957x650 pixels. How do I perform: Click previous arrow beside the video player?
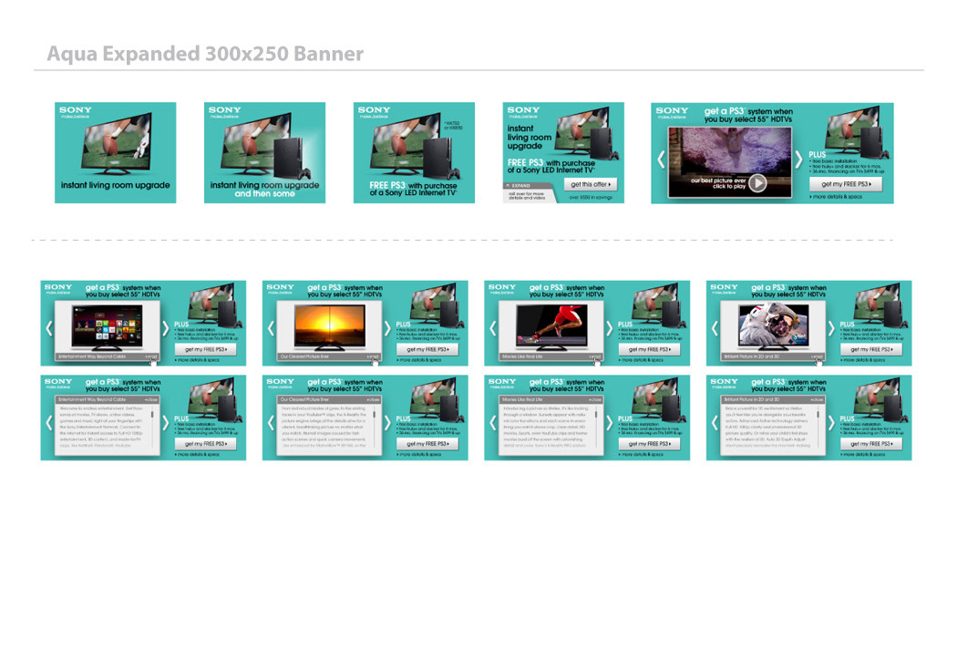pyautogui.click(x=661, y=160)
